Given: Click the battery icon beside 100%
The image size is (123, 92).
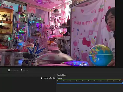Looking at the screenshot, I should click(42, 78).
